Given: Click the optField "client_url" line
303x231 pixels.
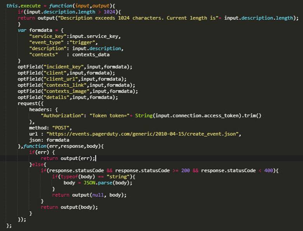Looking at the screenshot, I should (72, 79).
